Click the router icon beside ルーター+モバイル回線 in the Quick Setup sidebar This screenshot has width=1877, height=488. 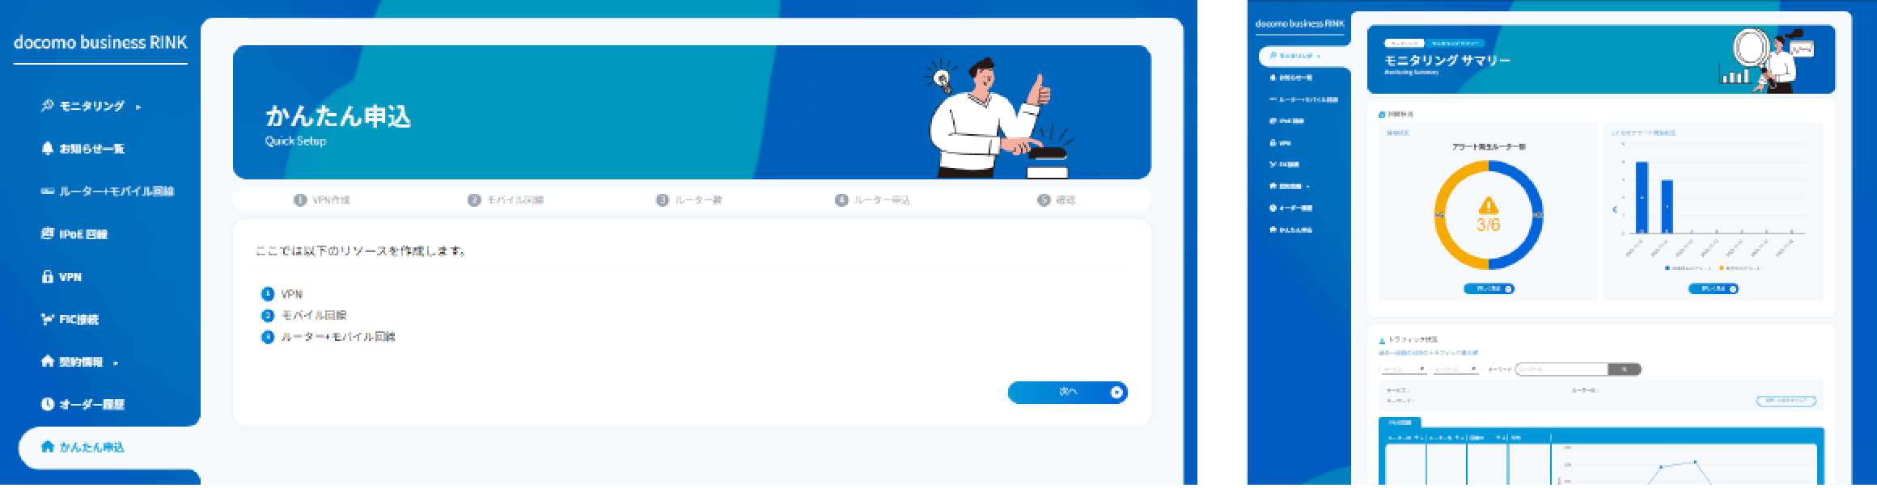coord(47,191)
